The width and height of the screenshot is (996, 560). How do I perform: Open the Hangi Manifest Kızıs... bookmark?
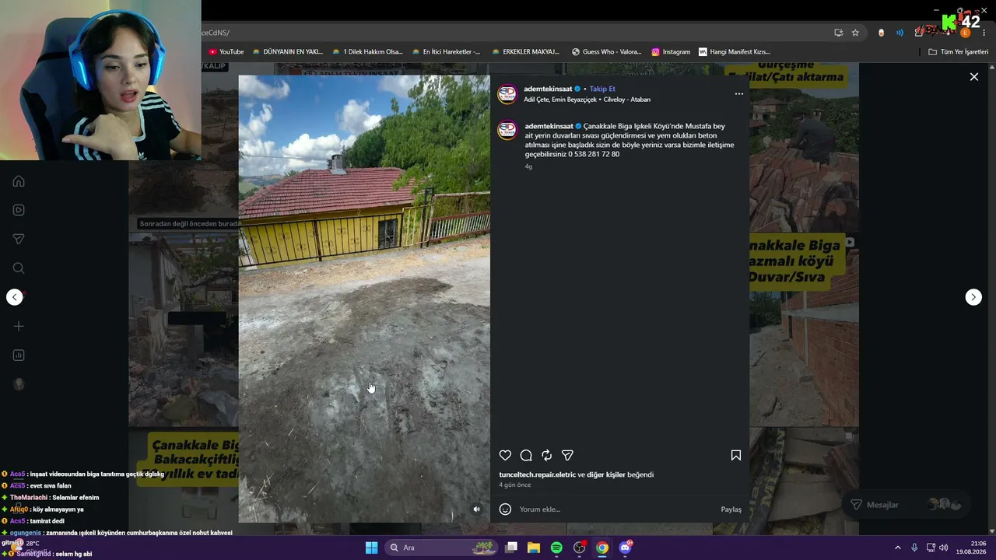[x=735, y=52]
